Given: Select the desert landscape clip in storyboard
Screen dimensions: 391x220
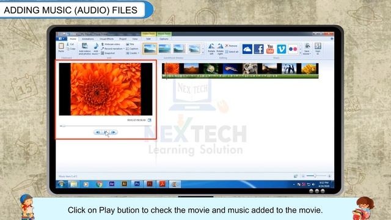Looking at the screenshot, I should point(191,68).
